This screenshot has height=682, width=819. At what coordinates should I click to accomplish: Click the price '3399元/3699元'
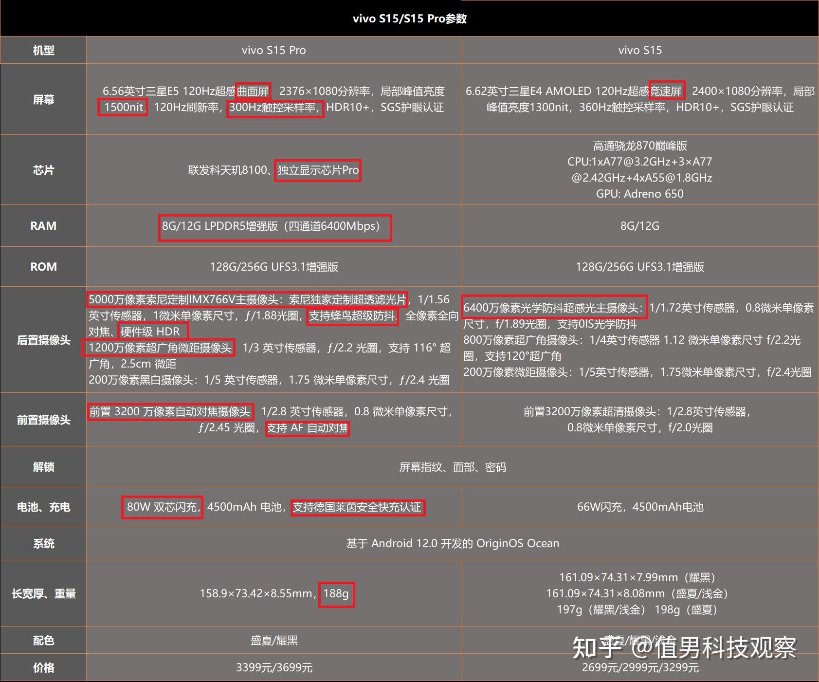tap(274, 667)
